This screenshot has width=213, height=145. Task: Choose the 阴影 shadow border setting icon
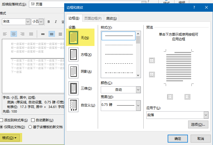click(73, 71)
